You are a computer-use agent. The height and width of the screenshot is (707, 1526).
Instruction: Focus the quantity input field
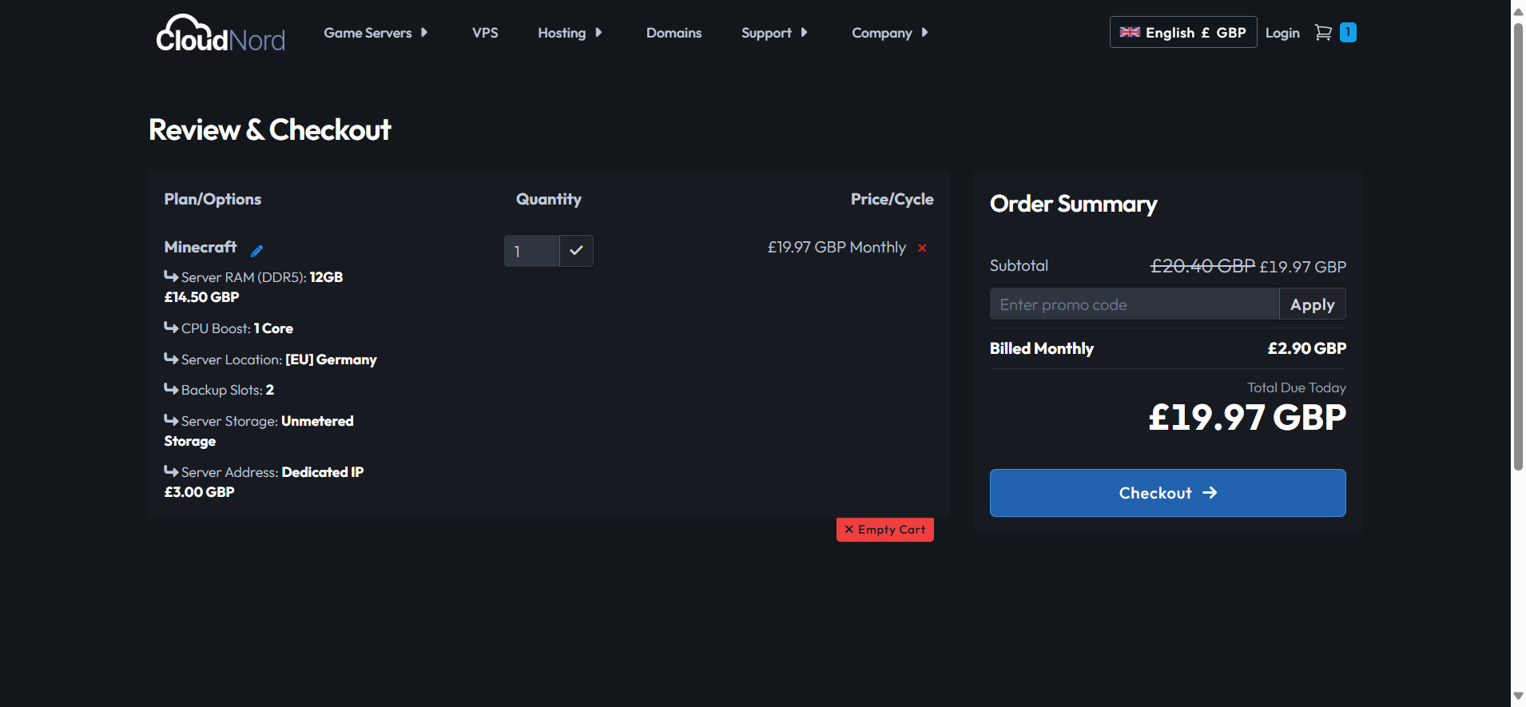pos(531,251)
